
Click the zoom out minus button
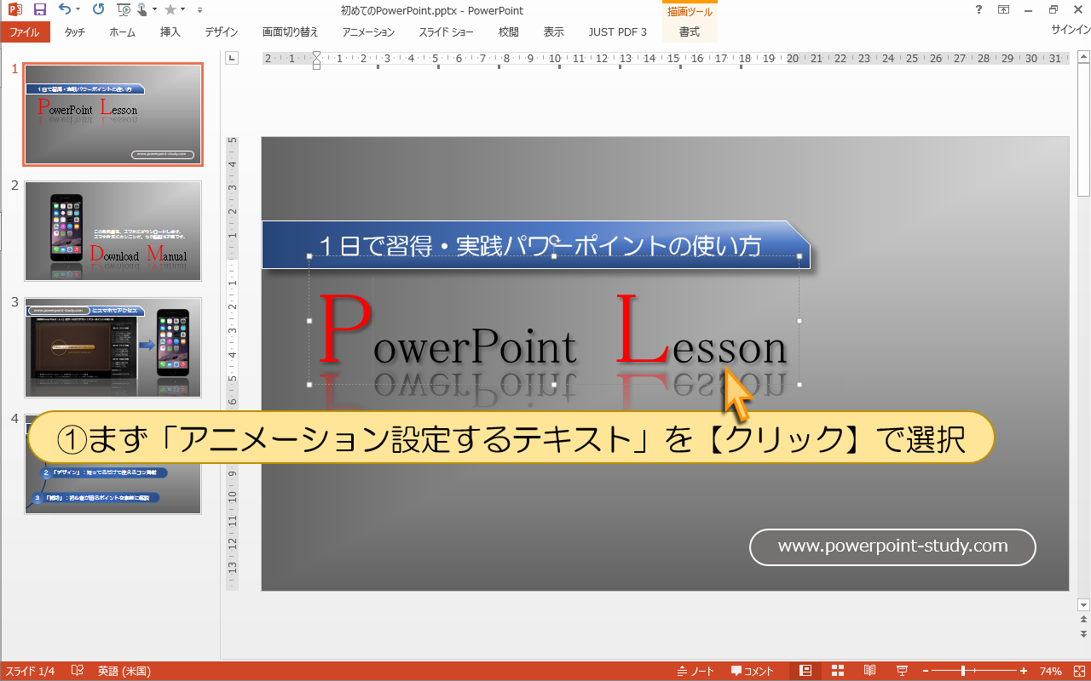point(924,671)
